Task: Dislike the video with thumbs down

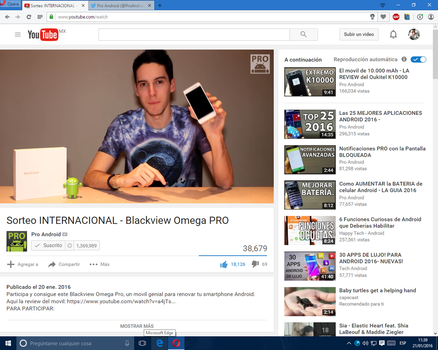Action: coord(255,264)
